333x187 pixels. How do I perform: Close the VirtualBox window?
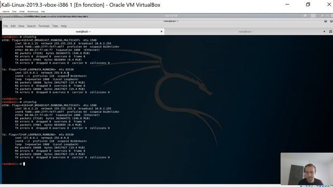[x=329, y=5]
